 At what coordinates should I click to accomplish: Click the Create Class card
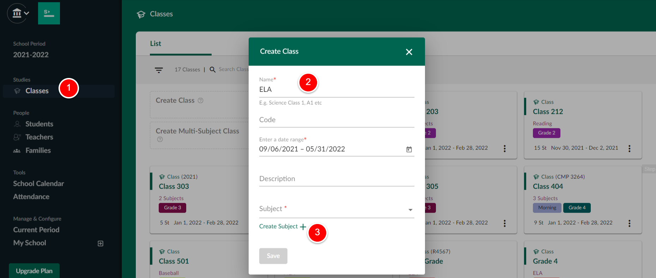(199, 105)
